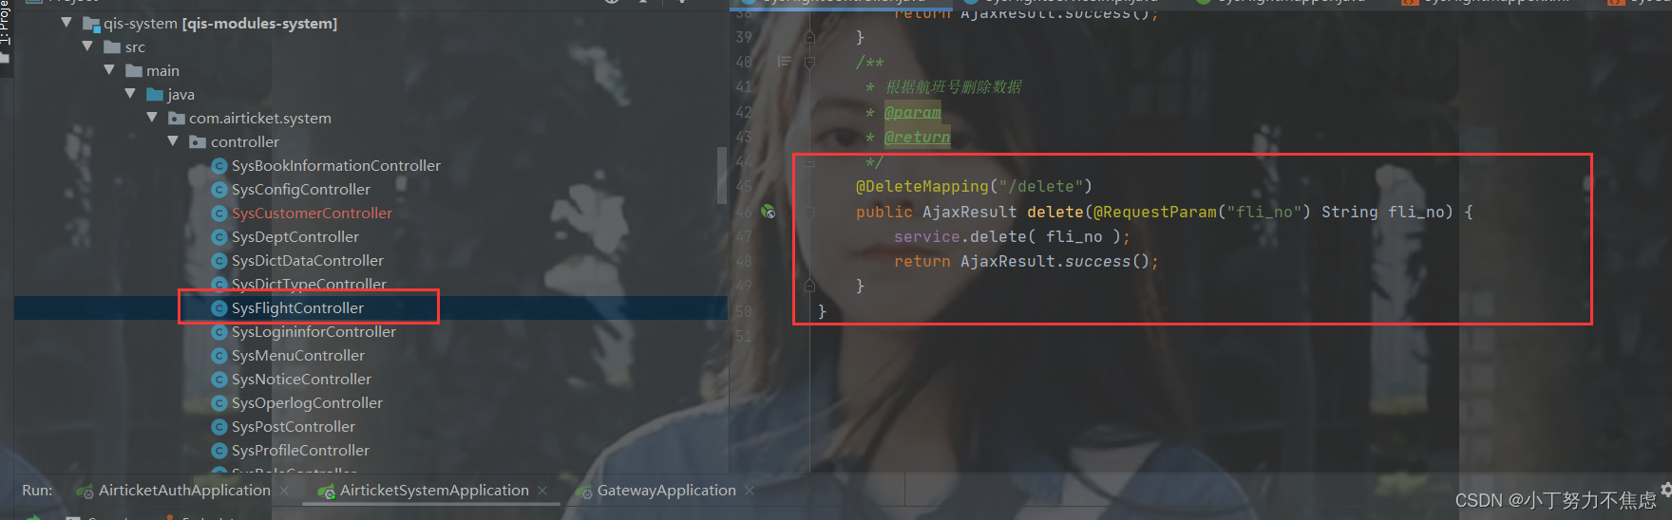The height and width of the screenshot is (520, 1672).
Task: Click class icon beside SysOperlogController
Action: coord(219,403)
